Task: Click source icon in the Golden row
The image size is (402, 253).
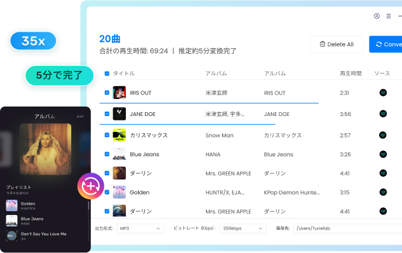Action: click(x=383, y=192)
